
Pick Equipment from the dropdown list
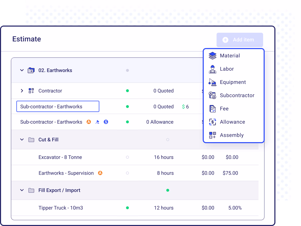(234, 82)
